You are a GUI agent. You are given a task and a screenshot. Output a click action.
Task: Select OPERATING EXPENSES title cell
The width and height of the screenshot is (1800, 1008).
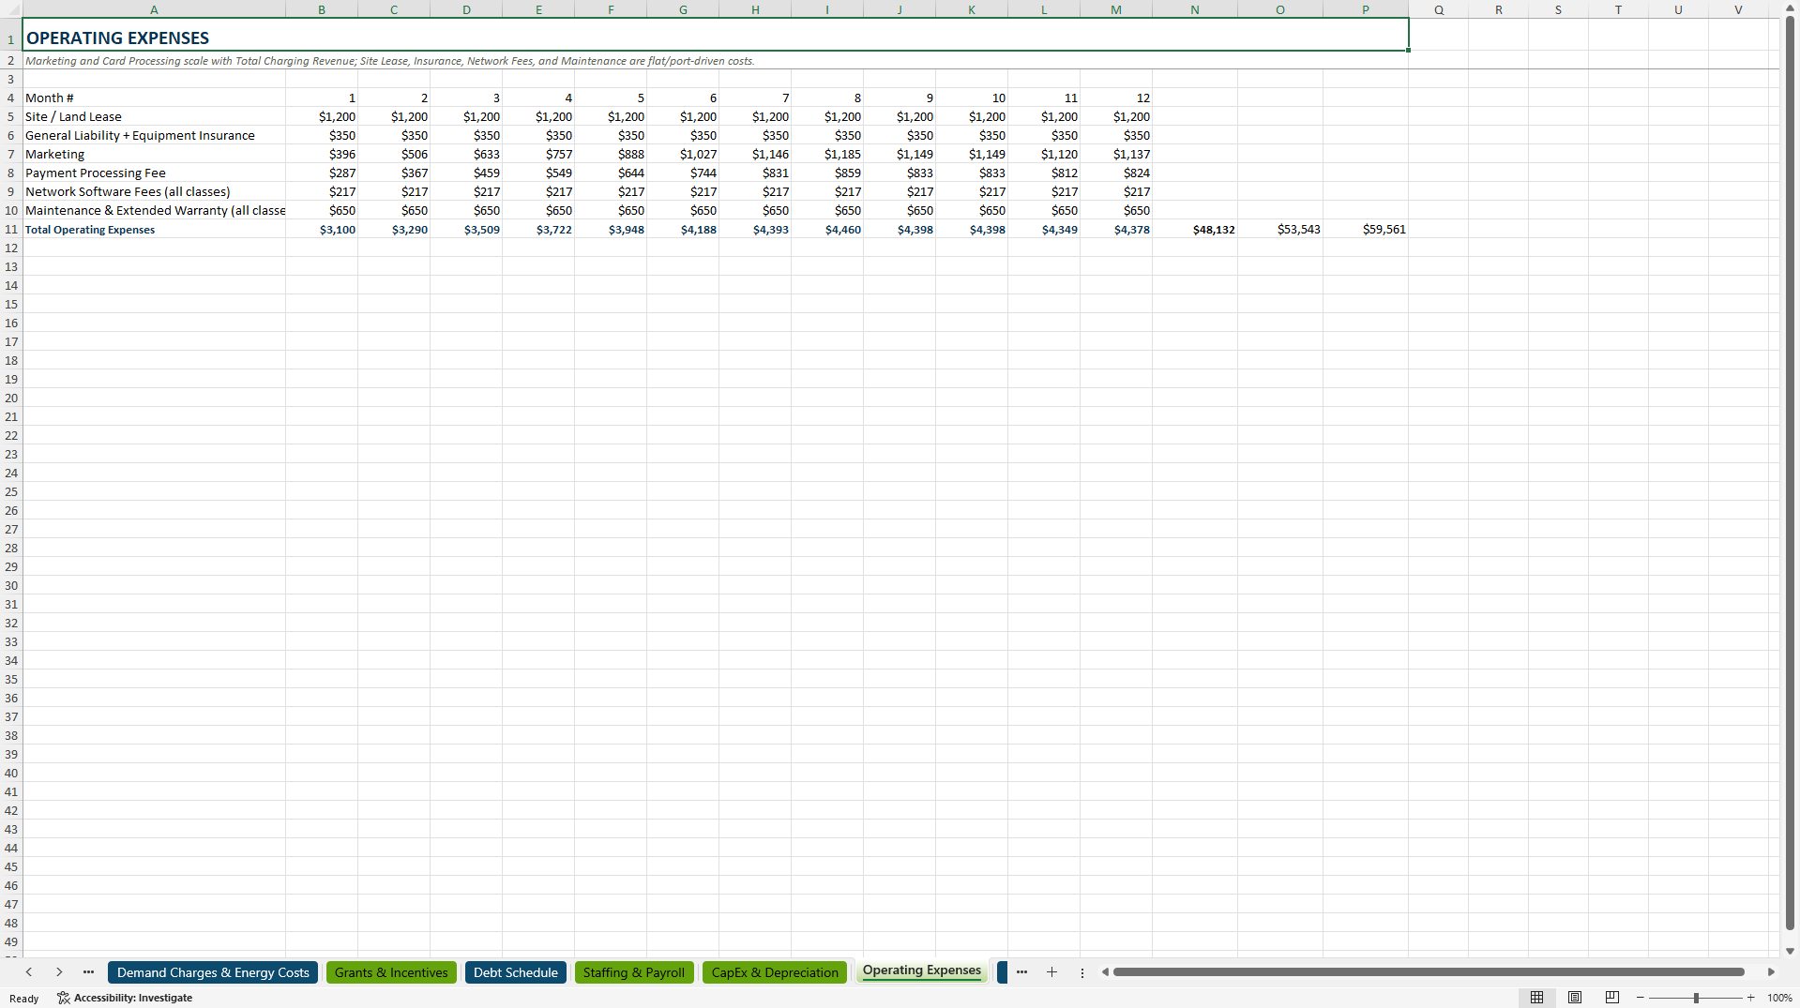[x=715, y=35]
